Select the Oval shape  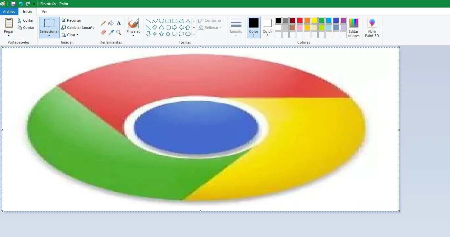tap(161, 21)
